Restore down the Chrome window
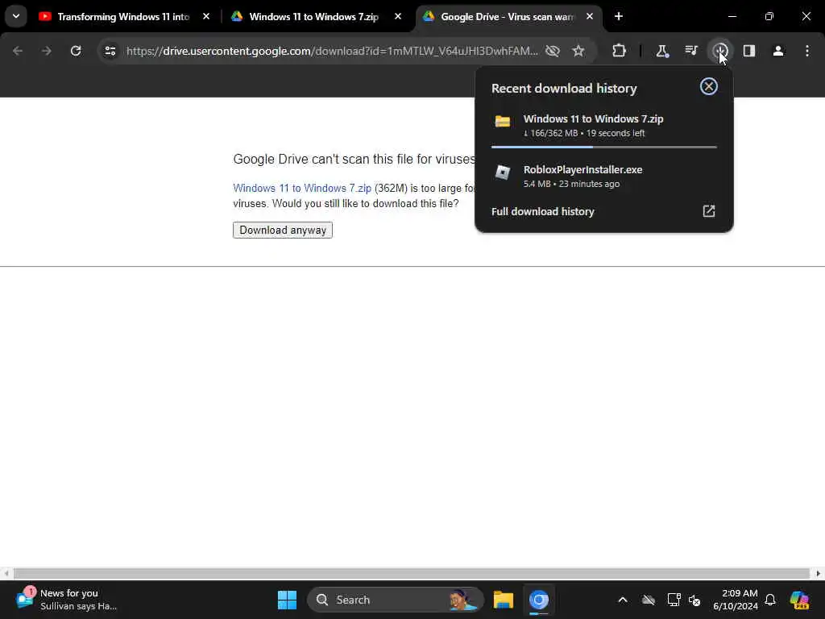The image size is (825, 619). point(769,16)
